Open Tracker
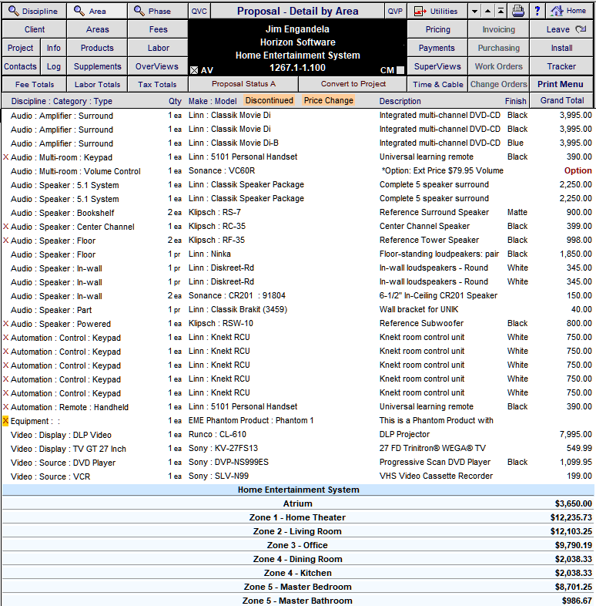The image size is (596, 606). [561, 66]
